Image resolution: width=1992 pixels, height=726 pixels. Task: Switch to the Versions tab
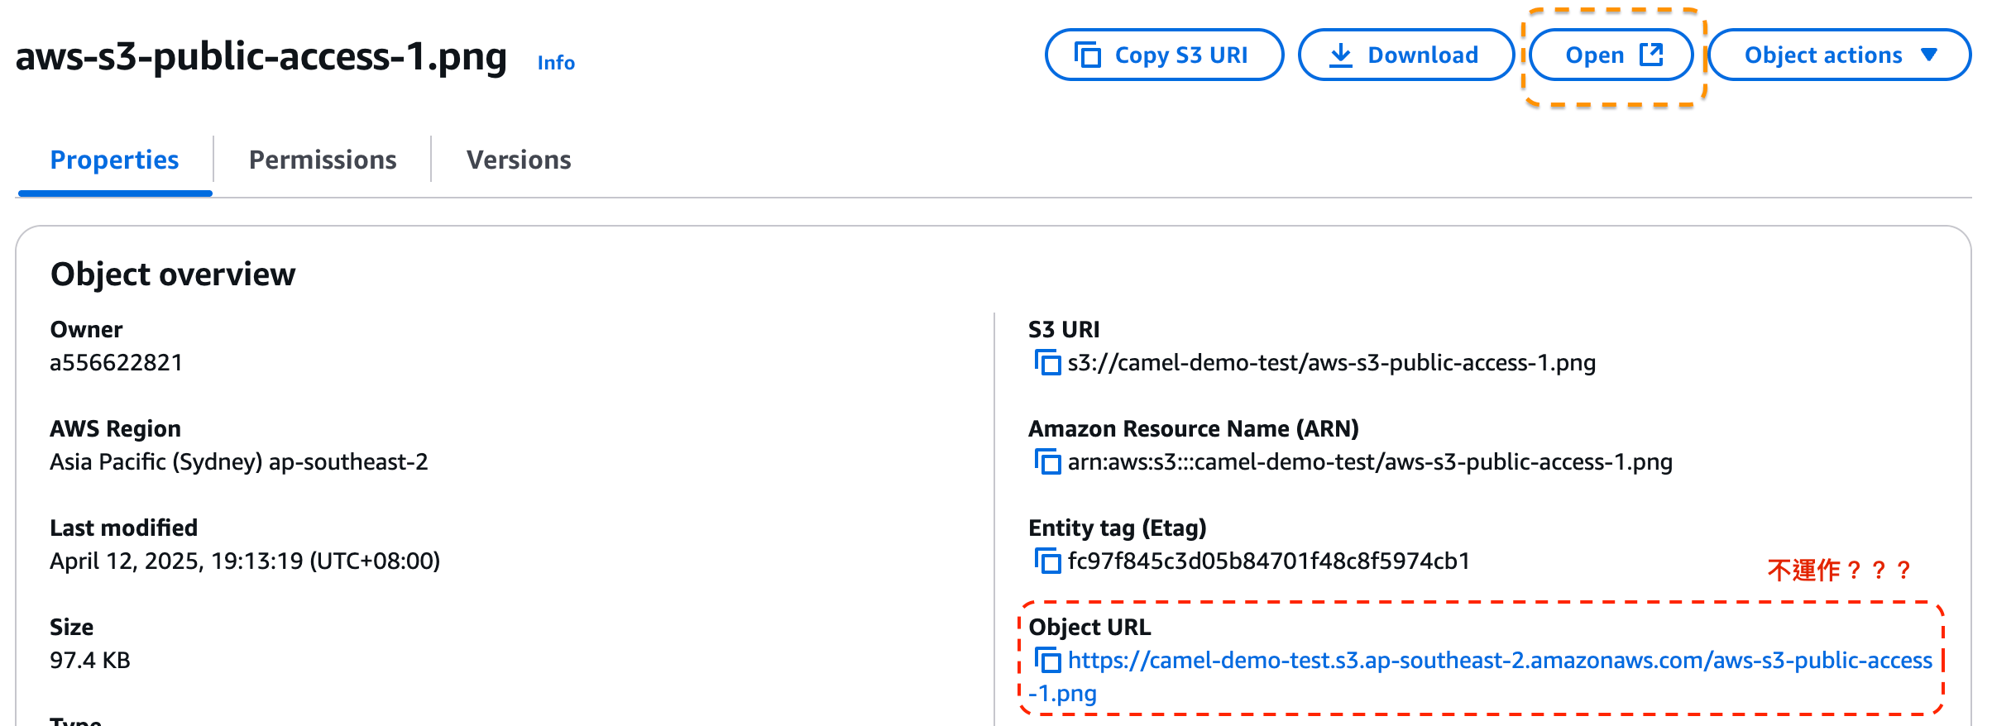[519, 160]
